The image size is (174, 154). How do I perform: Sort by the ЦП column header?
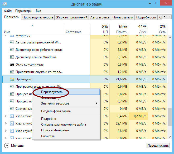tap(100, 29)
